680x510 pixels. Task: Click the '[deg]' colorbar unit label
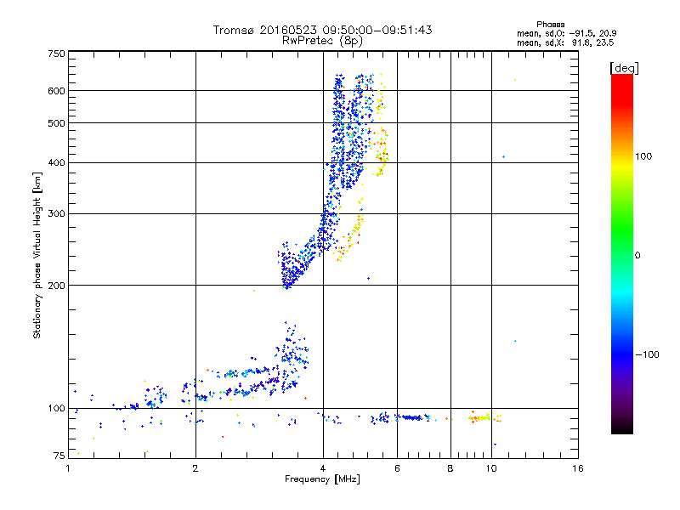[x=624, y=68]
